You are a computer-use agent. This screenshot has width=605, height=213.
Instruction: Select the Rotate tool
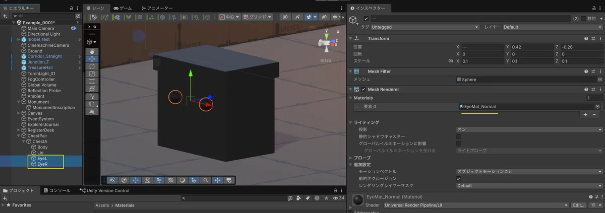point(92,66)
